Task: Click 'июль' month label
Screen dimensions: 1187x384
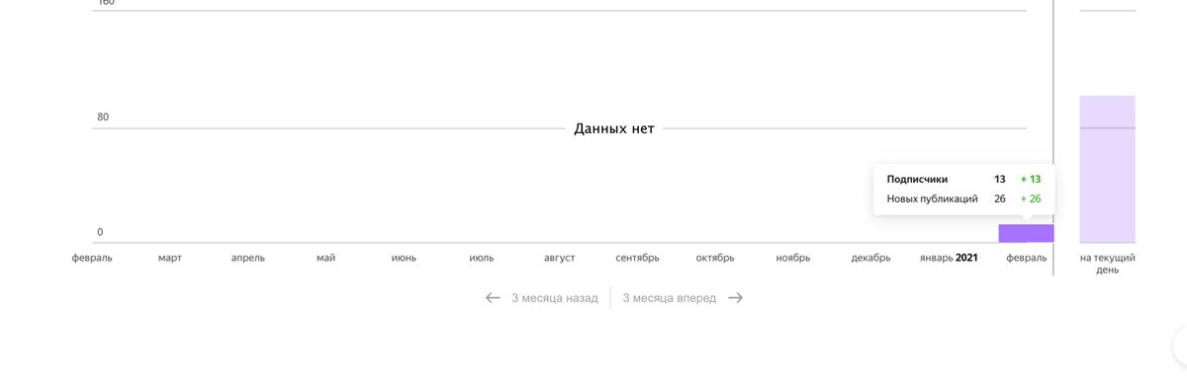Action: point(482,259)
